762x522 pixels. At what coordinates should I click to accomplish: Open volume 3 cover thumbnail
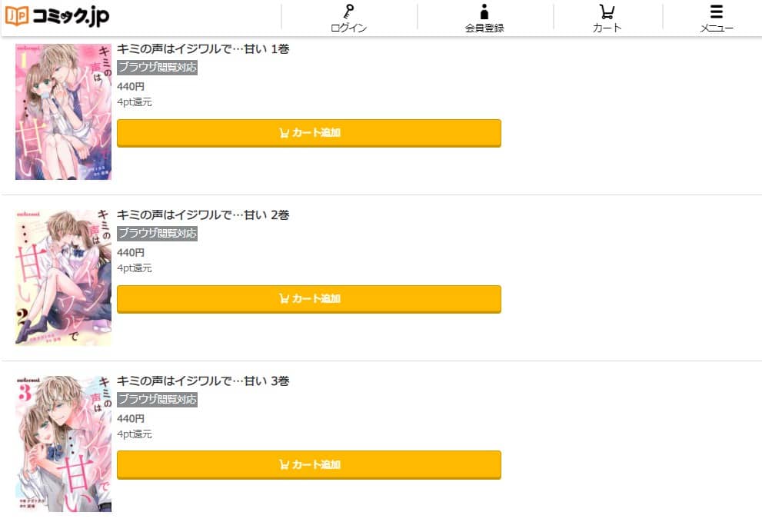click(x=63, y=444)
